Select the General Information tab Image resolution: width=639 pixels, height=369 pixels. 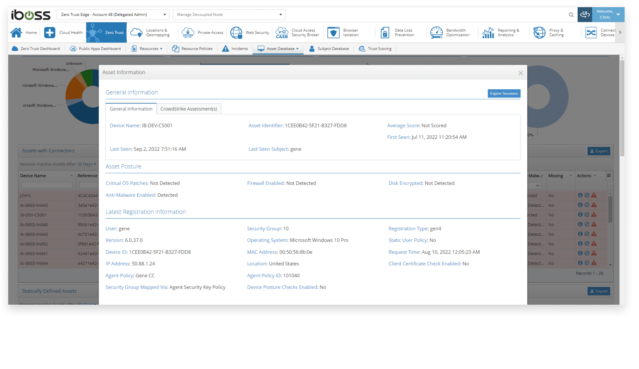point(131,109)
